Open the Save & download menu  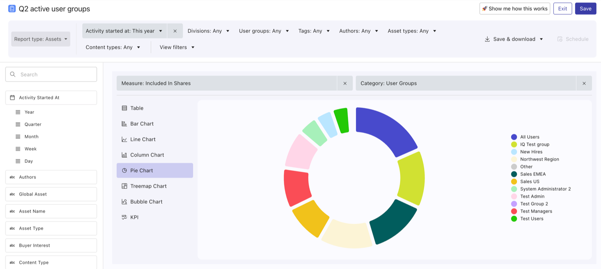(514, 39)
